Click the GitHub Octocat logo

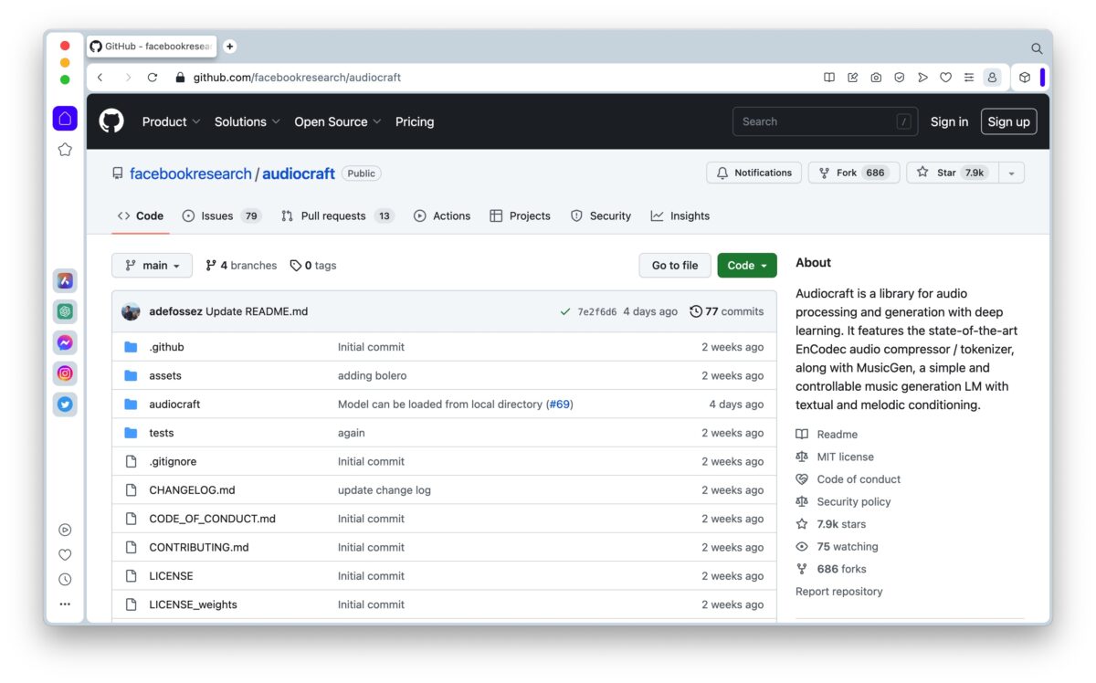coord(111,121)
